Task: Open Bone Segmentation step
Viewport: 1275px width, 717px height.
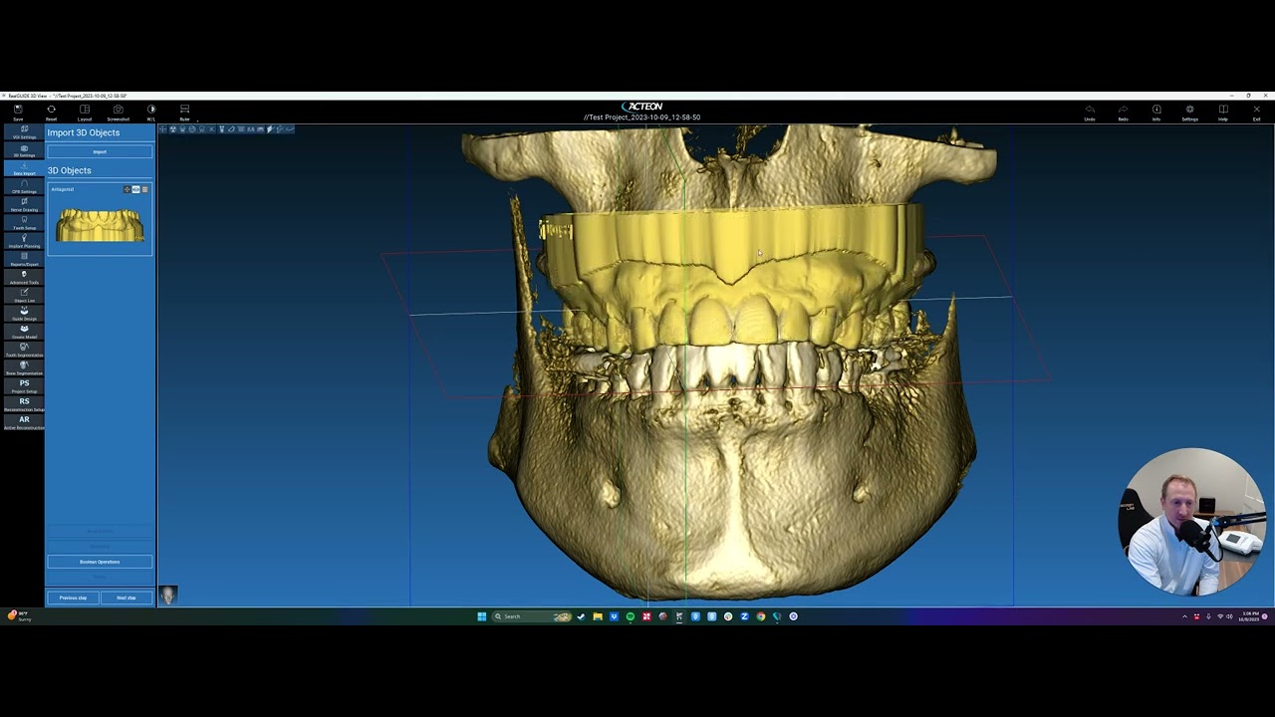Action: pyautogui.click(x=24, y=367)
